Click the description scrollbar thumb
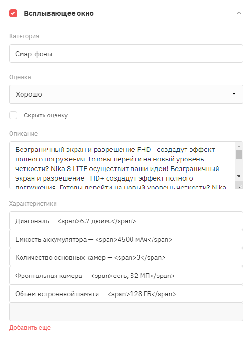This screenshot has height=345, width=251. [x=239, y=154]
